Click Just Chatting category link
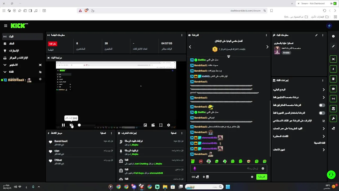Screen dimensions: 339x191 tap(141, 164)
